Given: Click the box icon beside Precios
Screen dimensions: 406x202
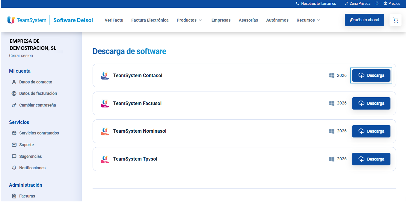Looking at the screenshot, I should point(385,4).
